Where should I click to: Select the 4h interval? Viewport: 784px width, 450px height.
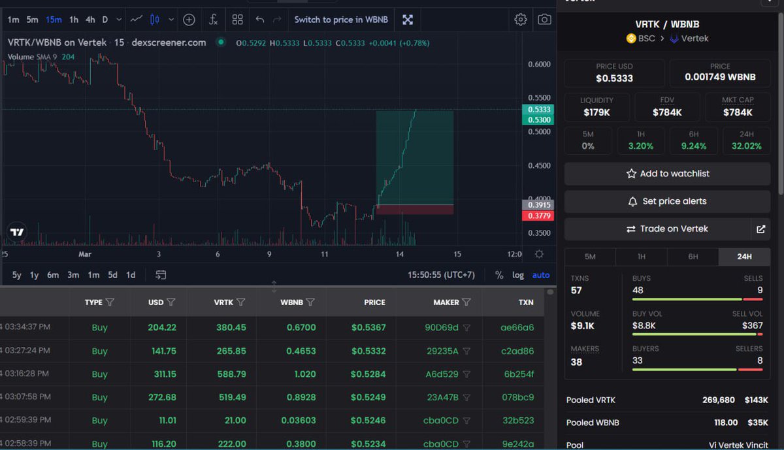click(x=90, y=20)
